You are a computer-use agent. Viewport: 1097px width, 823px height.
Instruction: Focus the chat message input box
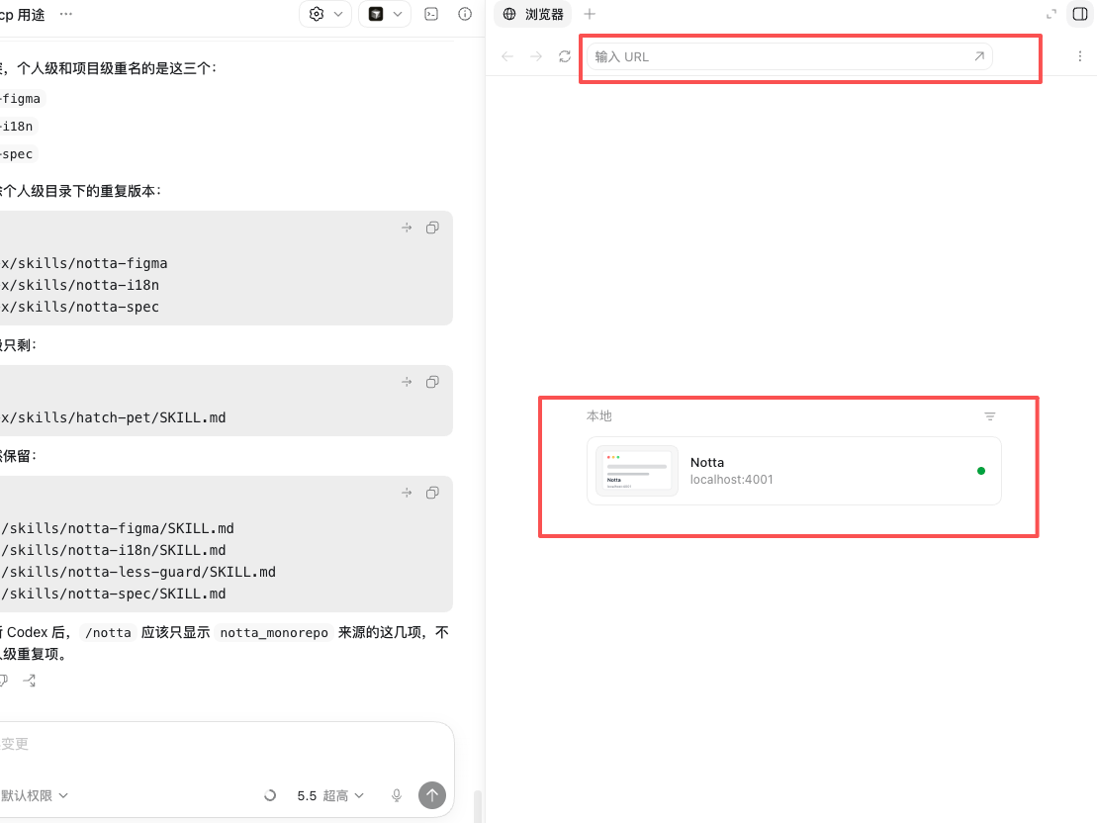coord(224,744)
